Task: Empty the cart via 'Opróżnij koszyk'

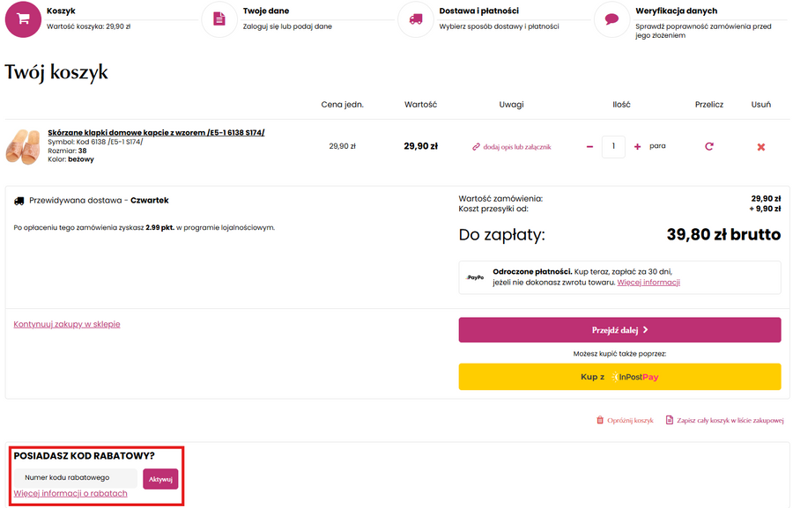Action: point(625,421)
